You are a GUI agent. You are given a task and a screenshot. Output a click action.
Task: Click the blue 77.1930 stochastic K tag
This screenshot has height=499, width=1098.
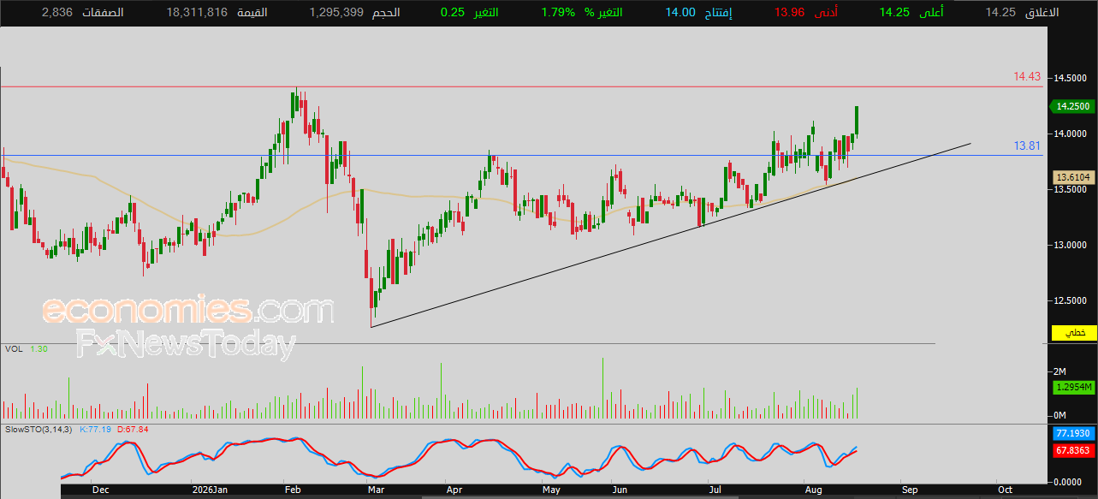tap(1072, 434)
